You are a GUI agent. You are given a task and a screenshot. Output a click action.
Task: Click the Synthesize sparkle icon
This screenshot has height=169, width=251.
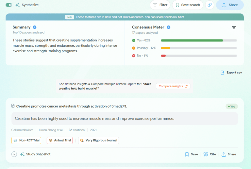[x=18, y=5]
